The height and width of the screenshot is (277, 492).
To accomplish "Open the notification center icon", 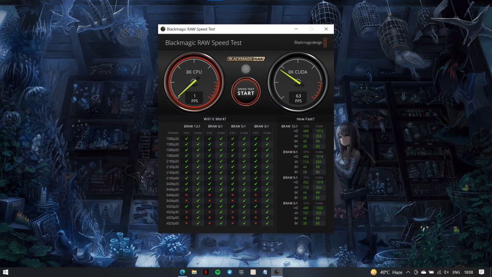I will [x=481, y=272].
